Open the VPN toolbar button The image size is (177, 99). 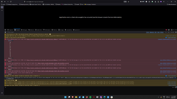142,2
